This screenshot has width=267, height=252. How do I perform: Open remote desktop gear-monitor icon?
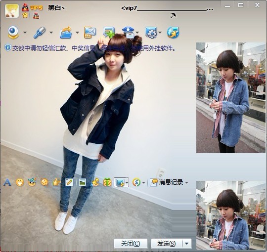[151, 33]
